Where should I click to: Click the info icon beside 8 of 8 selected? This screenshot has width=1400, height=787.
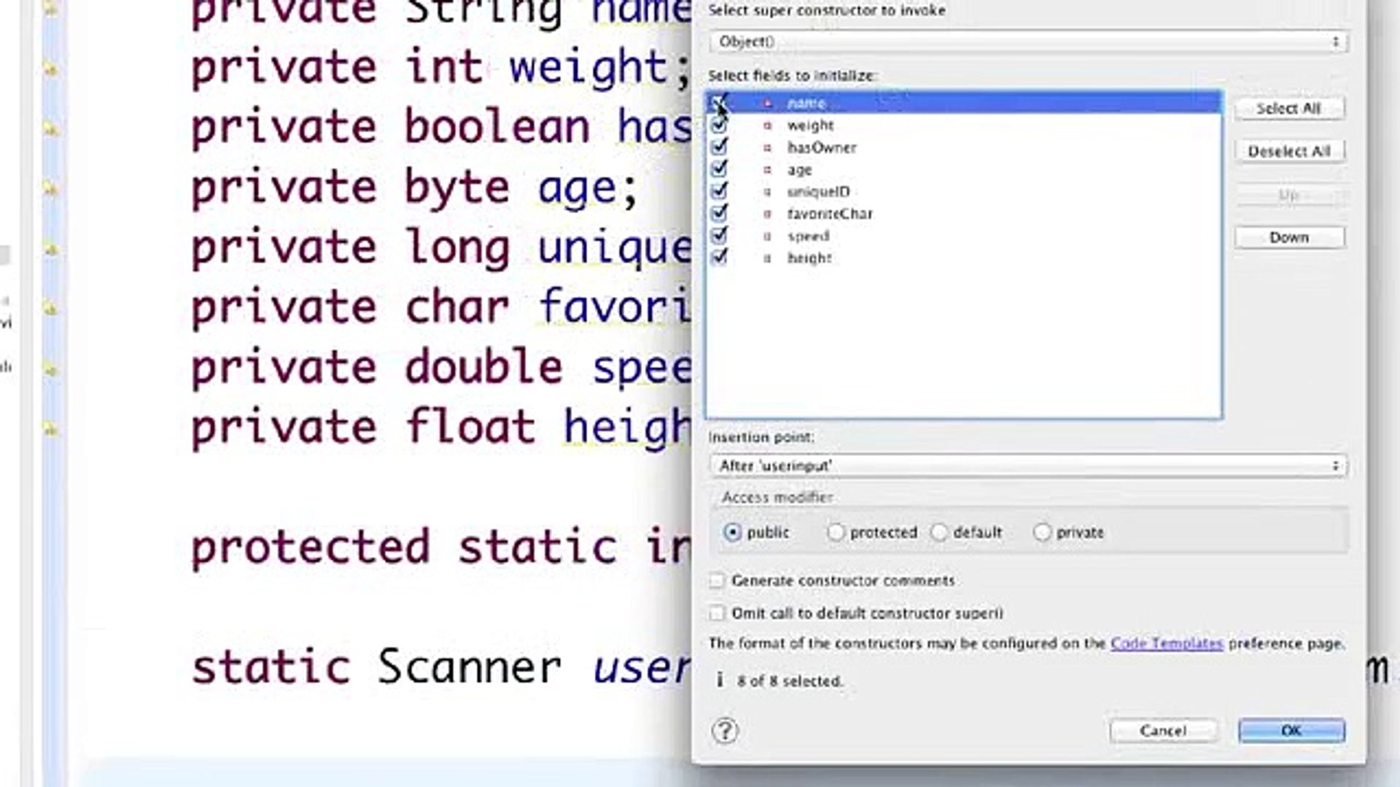click(x=720, y=679)
